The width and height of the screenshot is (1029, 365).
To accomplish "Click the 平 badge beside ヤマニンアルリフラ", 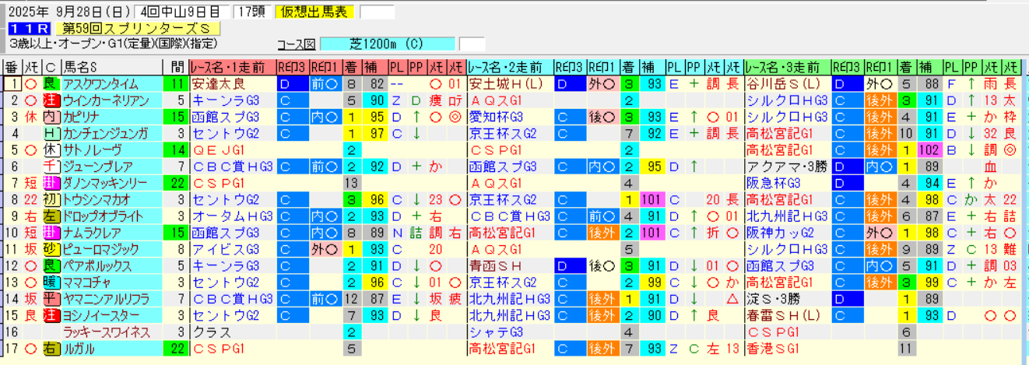I will [51, 299].
